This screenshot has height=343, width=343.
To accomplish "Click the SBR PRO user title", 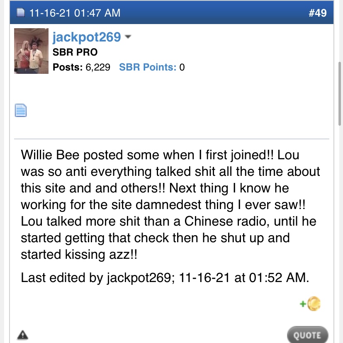I will [75, 52].
